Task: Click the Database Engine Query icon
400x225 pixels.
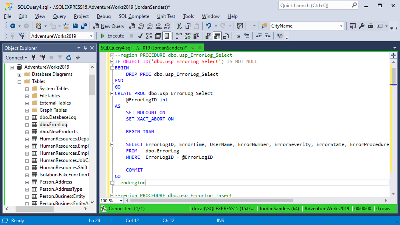Action: [132, 26]
